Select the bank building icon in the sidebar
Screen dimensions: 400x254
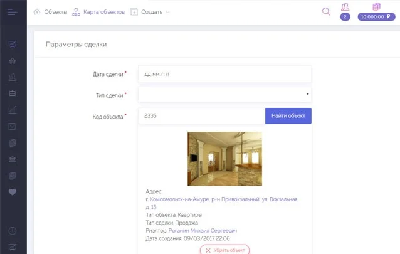13,159
